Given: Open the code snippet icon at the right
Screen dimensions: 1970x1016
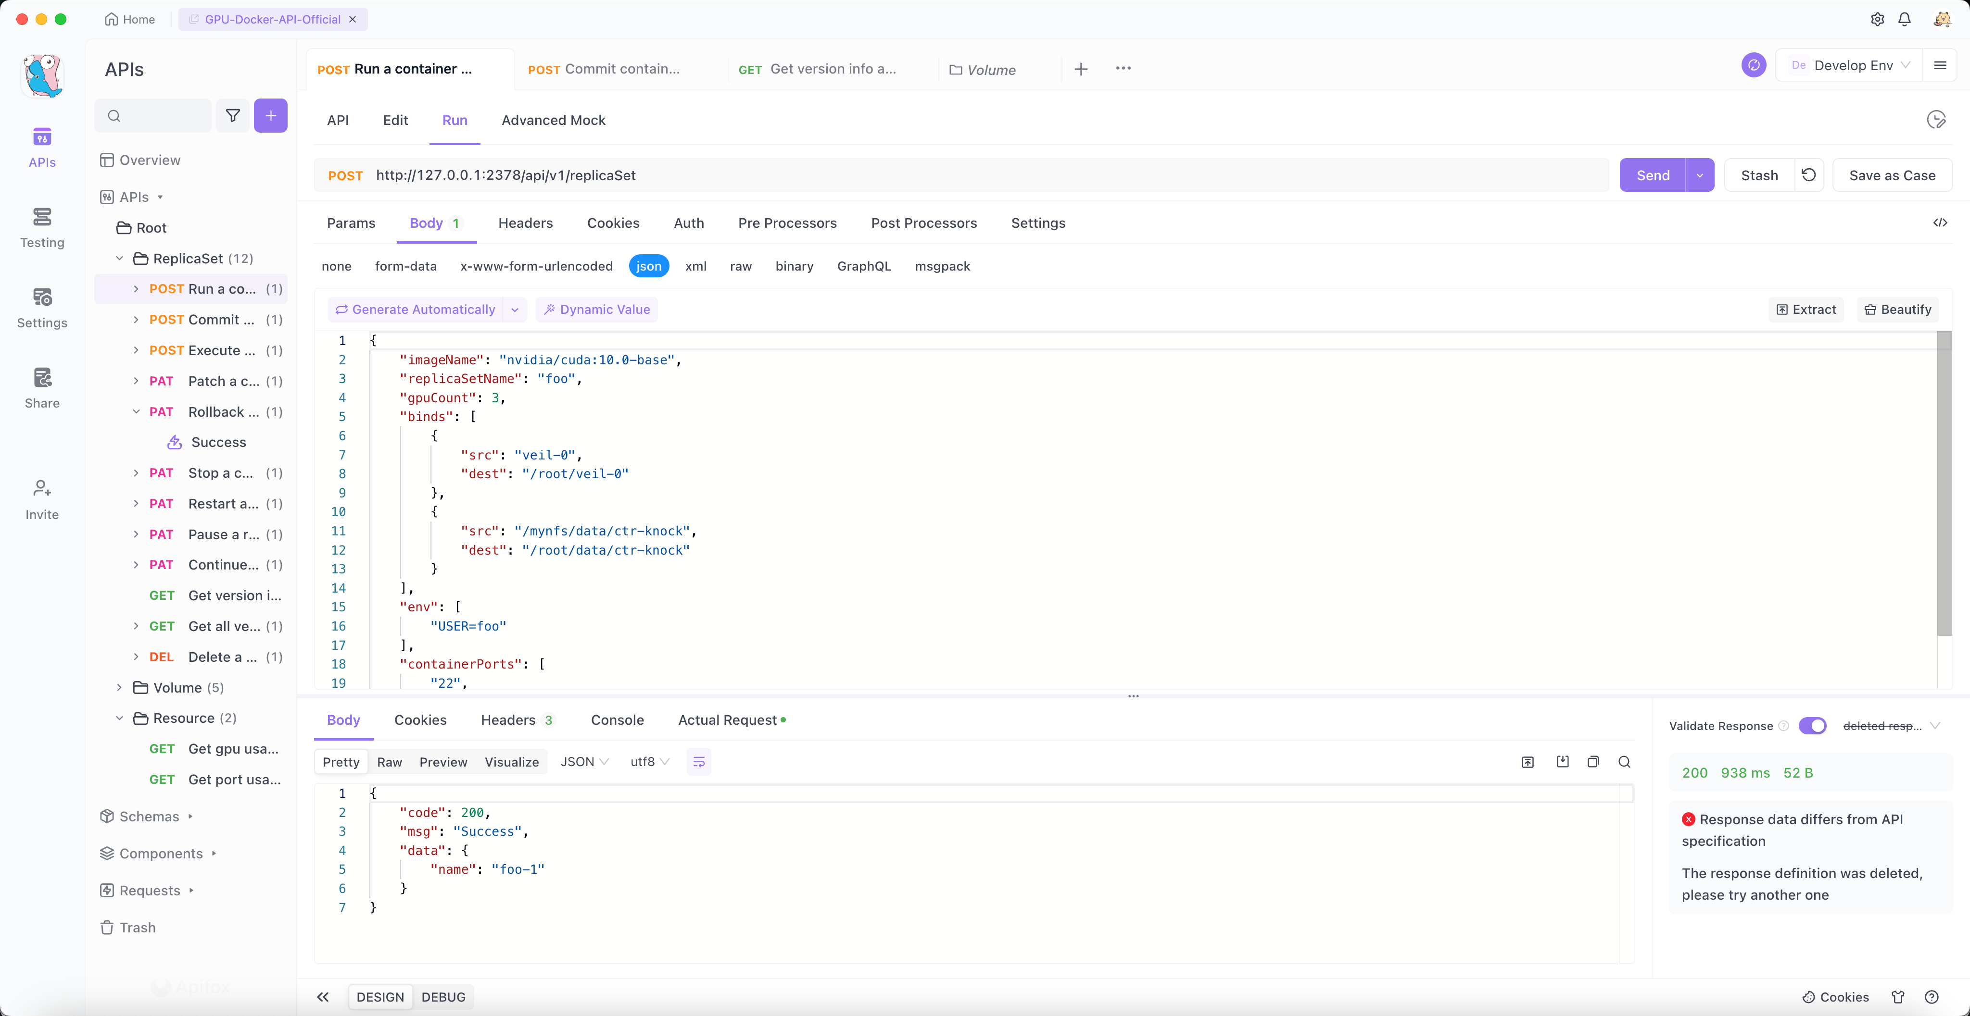Looking at the screenshot, I should (1939, 223).
